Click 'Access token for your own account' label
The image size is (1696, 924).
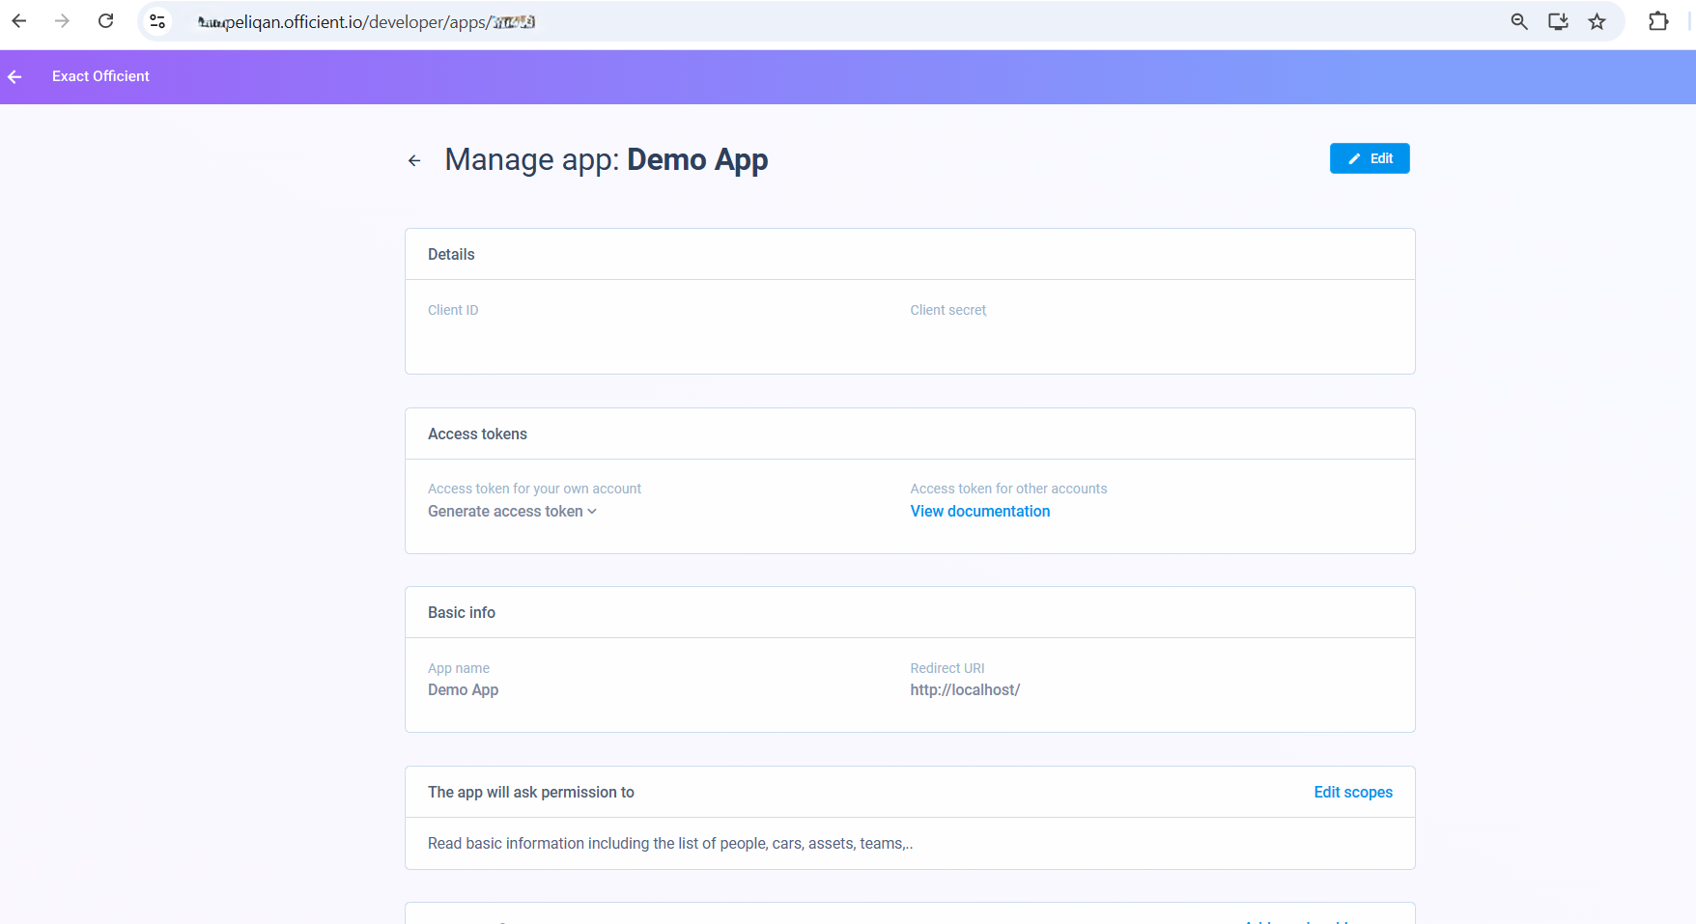click(x=534, y=489)
